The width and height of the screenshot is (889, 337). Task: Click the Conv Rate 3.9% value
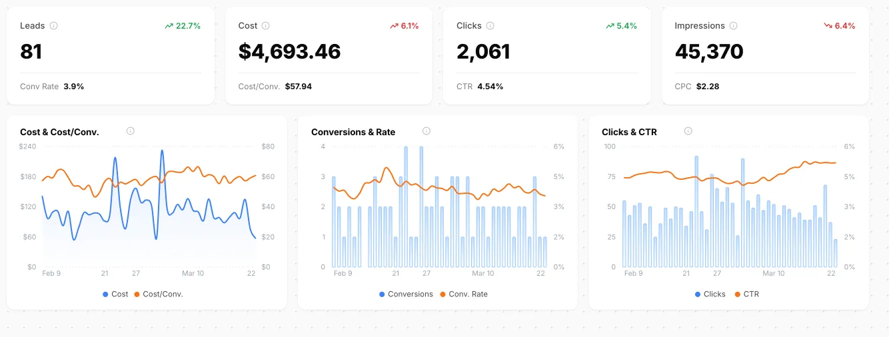point(73,87)
